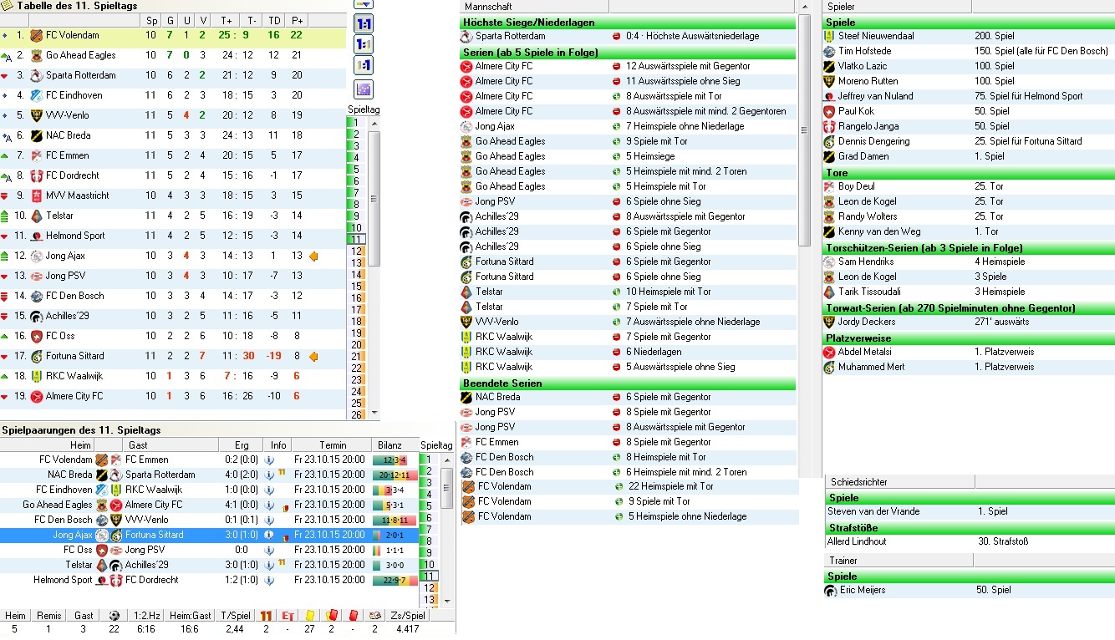Click the Erg column header in the fixtures list
This screenshot has height=640, width=1115.
242,445
